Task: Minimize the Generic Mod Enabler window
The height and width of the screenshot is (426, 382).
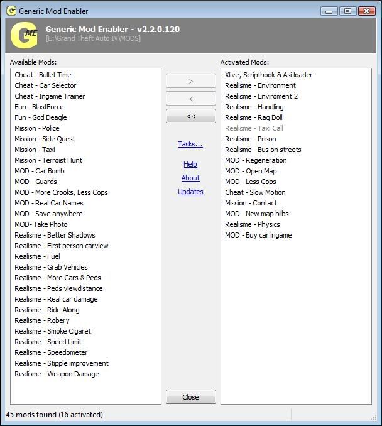Action: 329,11
